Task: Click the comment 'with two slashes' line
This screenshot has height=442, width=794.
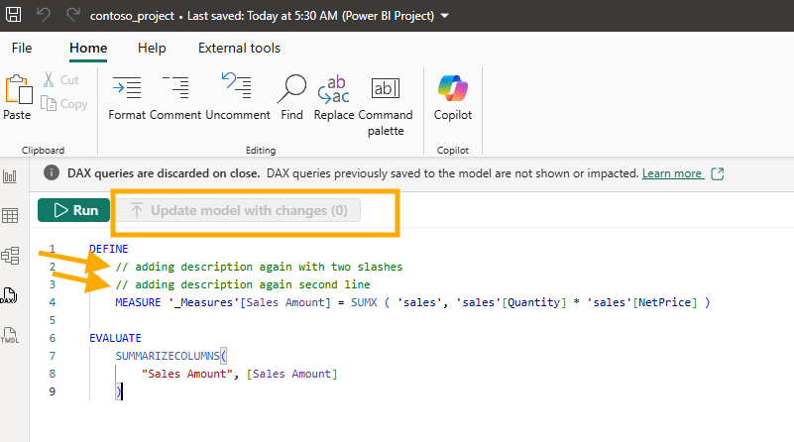Action: click(259, 267)
